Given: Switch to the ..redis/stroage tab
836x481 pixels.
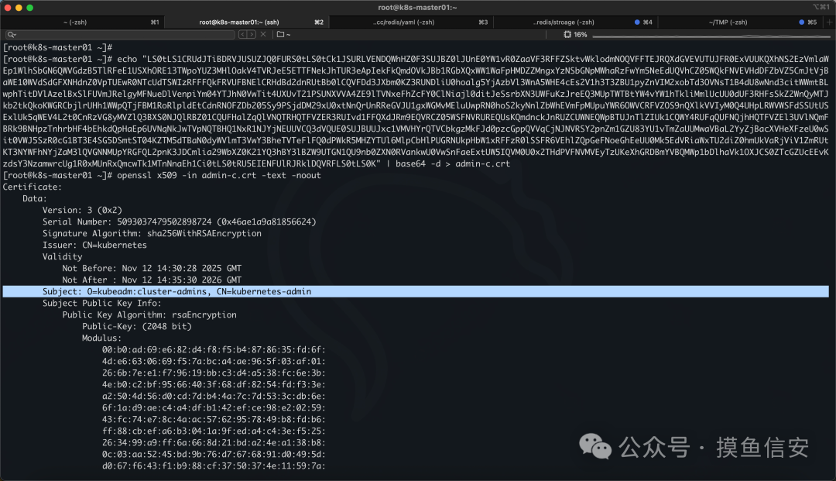Looking at the screenshot, I should pos(575,22).
